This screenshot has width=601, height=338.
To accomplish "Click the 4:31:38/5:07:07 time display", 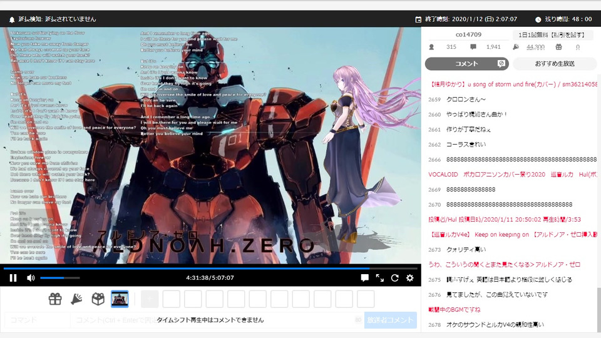I will tap(210, 278).
